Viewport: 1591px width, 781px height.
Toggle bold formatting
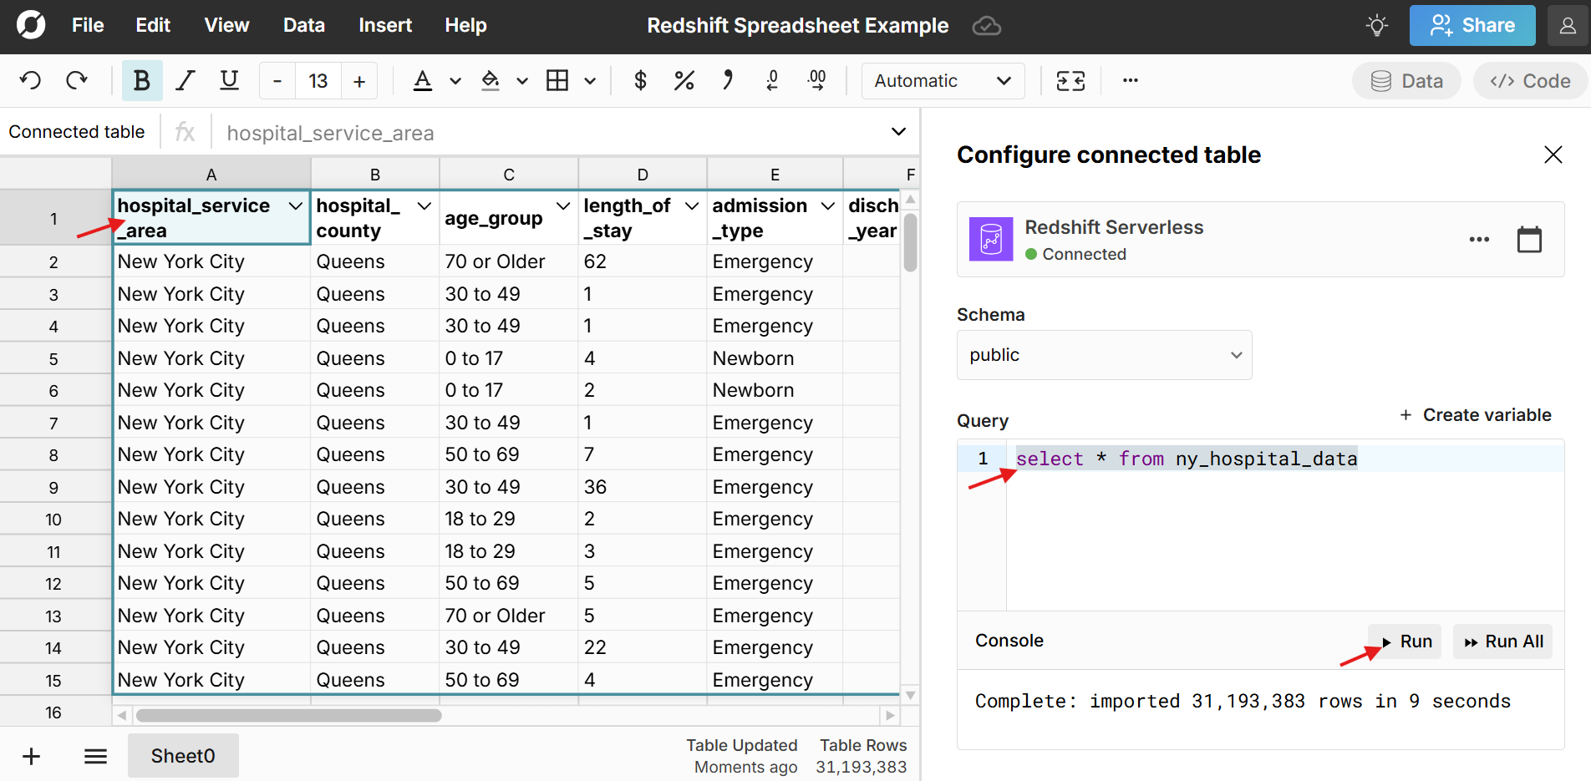[x=142, y=81]
